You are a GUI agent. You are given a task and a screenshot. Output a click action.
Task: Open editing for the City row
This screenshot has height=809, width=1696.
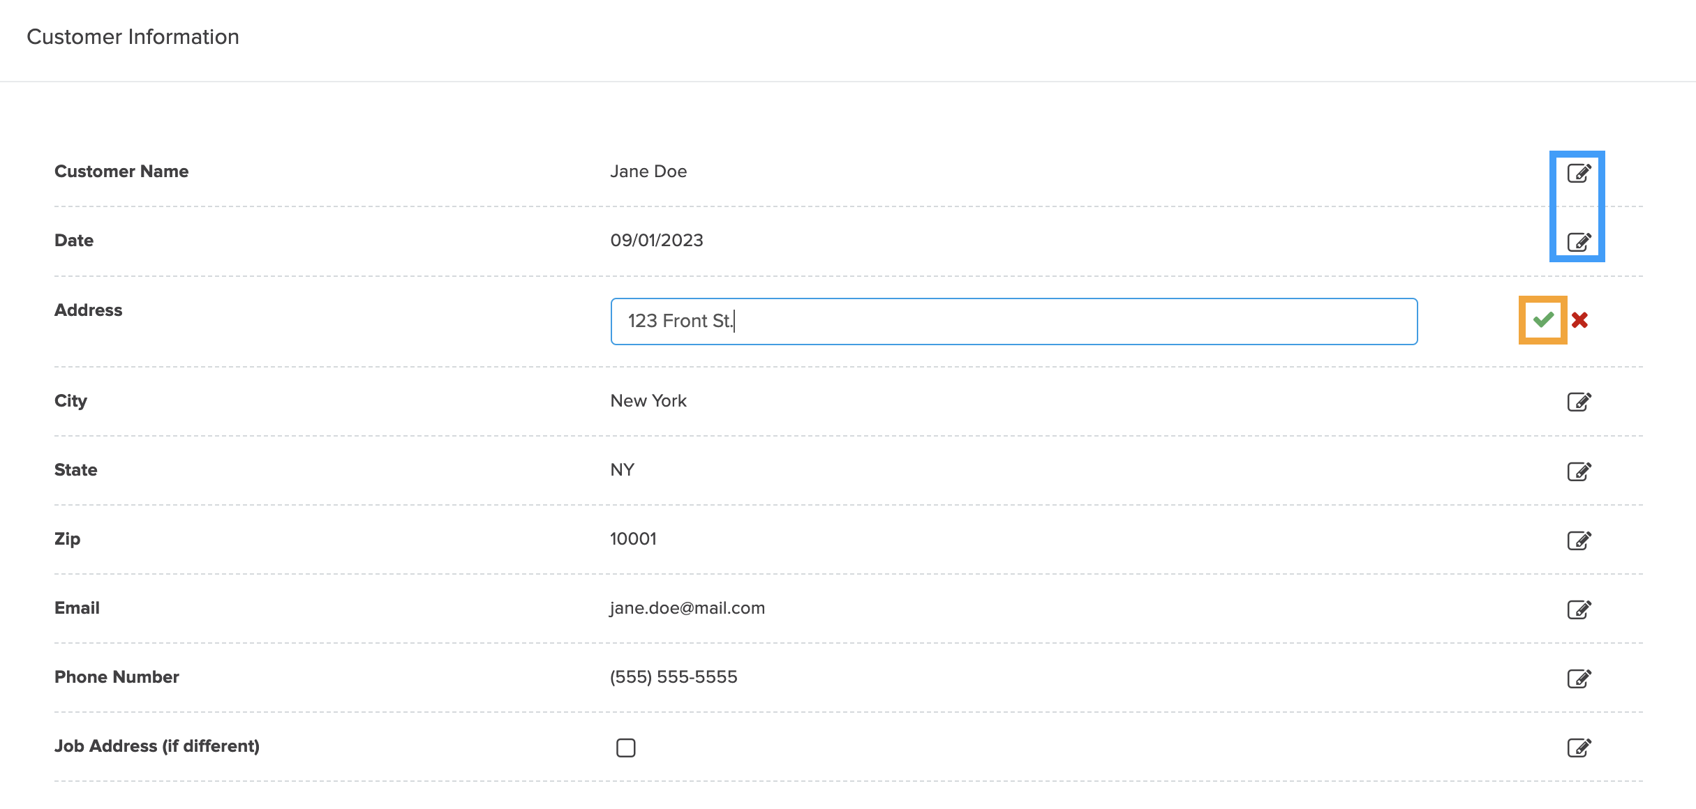tap(1579, 402)
